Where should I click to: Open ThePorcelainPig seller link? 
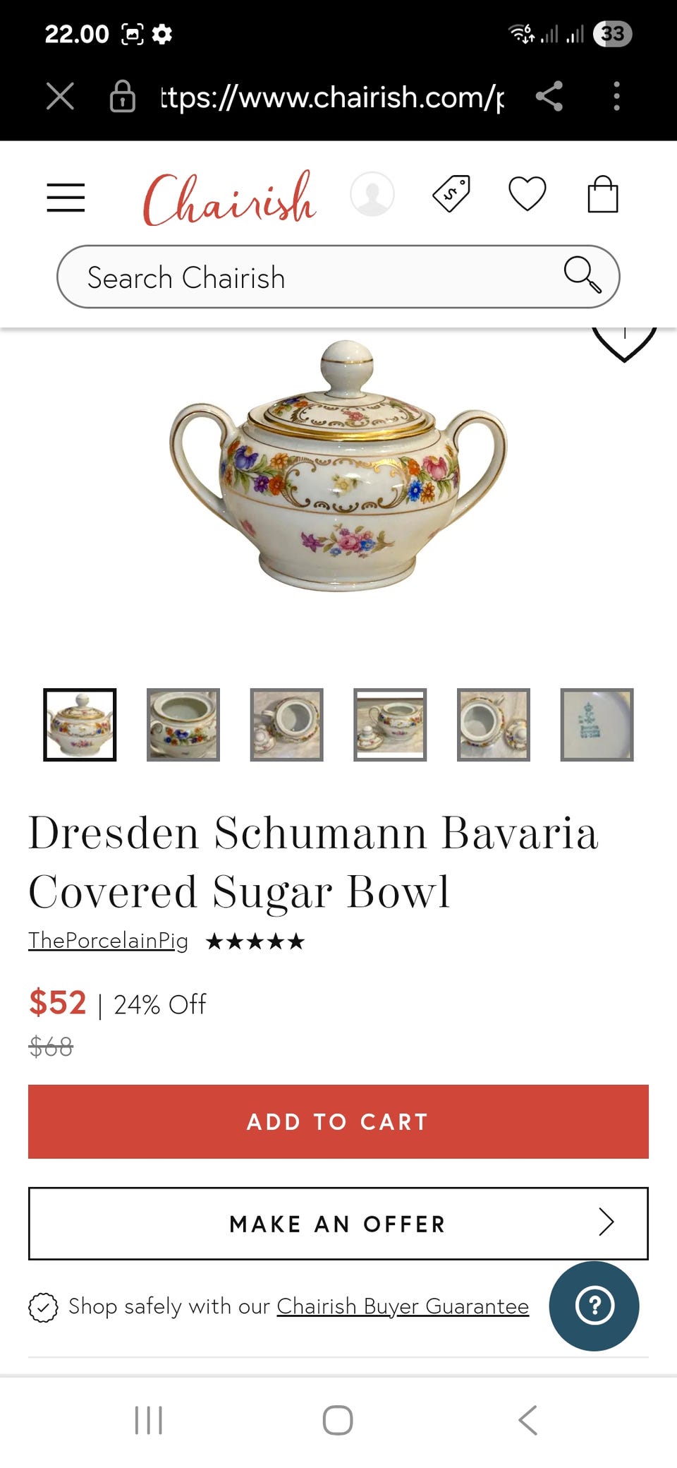(x=108, y=941)
